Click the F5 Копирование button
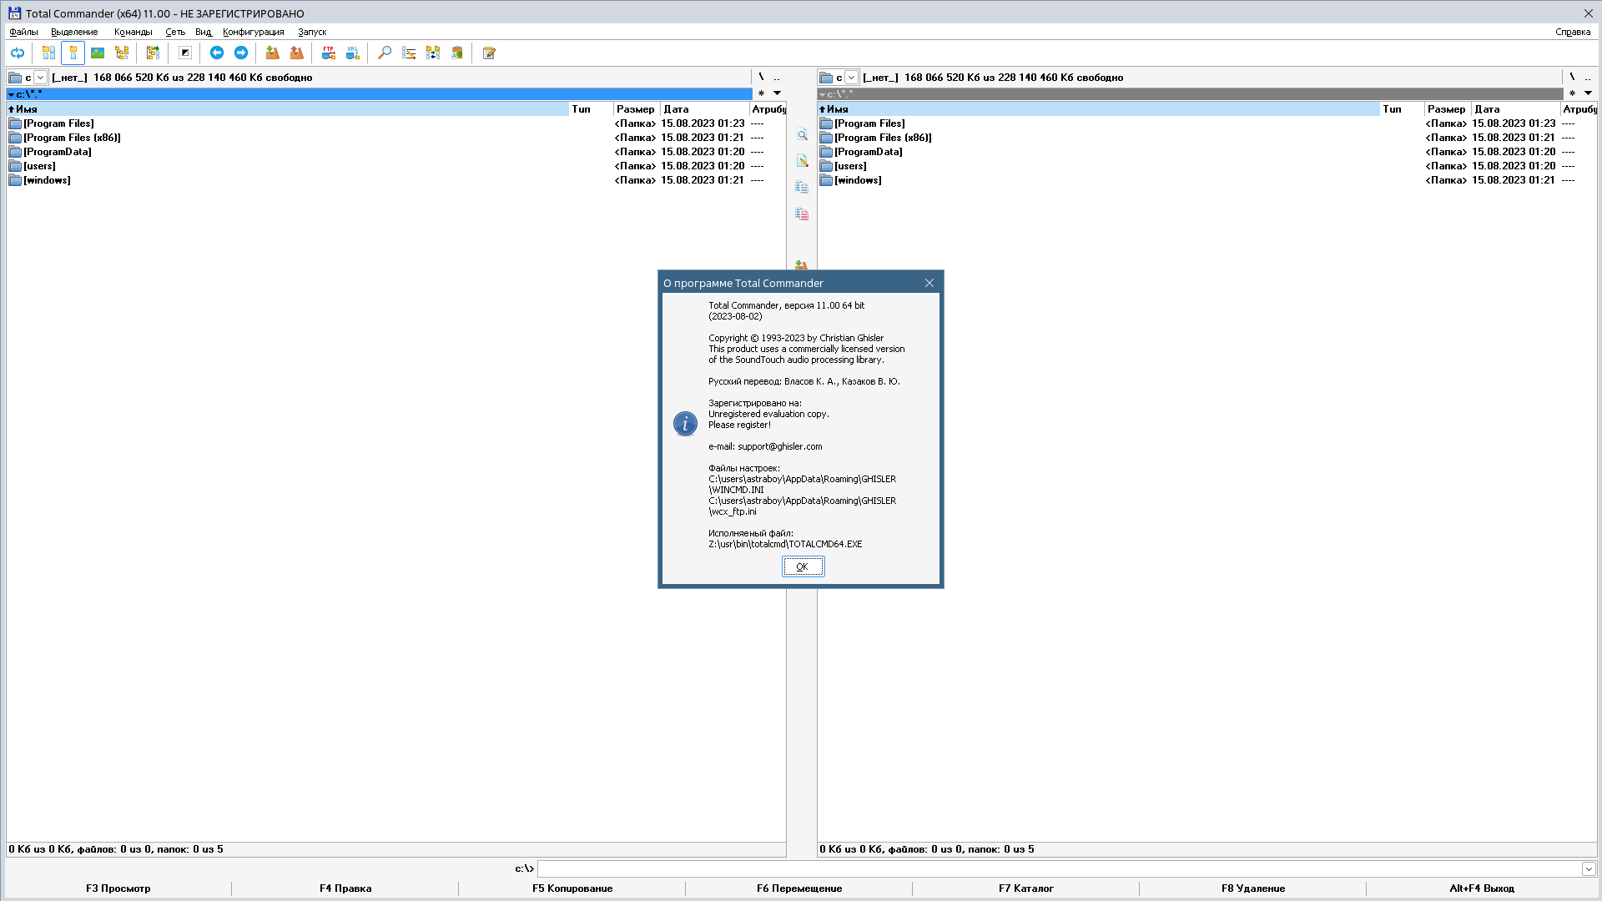Screen dimensions: 1602x901 (572, 888)
